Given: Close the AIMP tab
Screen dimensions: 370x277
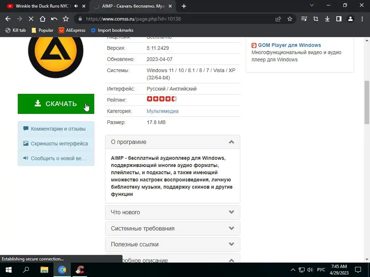Looking at the screenshot, I should coord(171,6).
